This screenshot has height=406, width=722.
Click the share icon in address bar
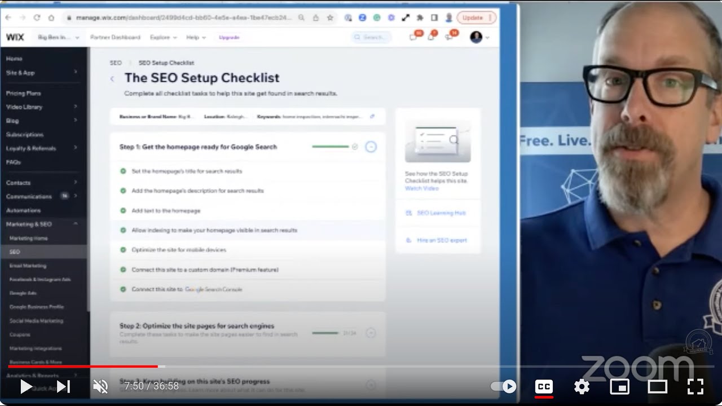316,18
